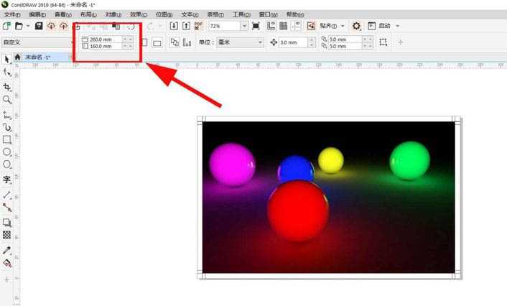Open the Options gear icon
Viewport: 507px width, 306px height.
coord(356,26)
